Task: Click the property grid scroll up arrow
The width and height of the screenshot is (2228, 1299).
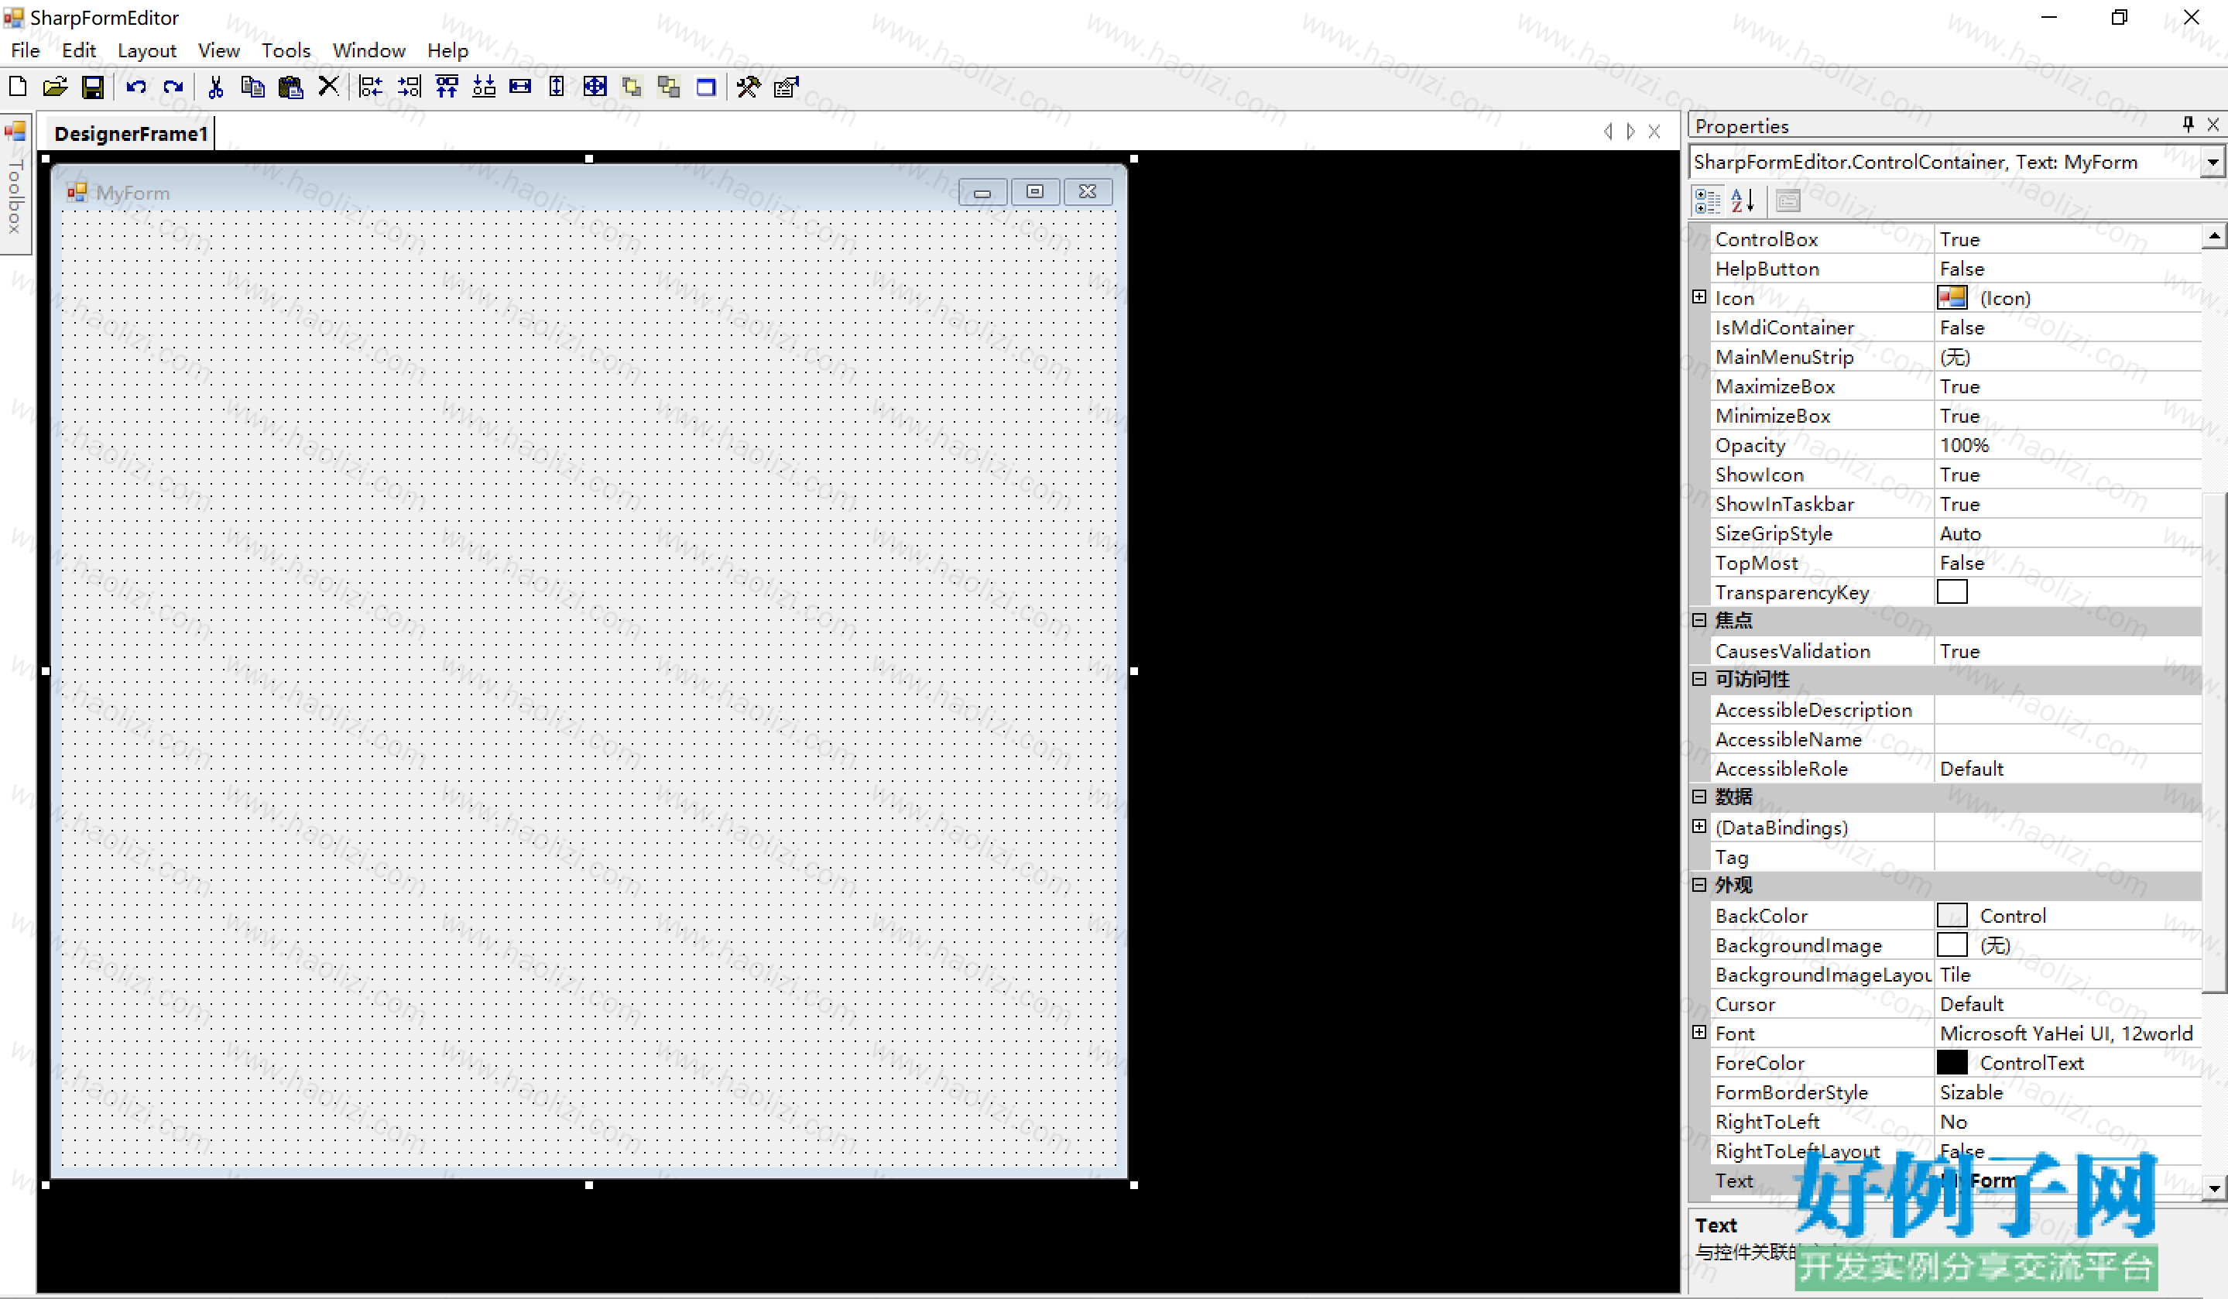Action: (2213, 235)
